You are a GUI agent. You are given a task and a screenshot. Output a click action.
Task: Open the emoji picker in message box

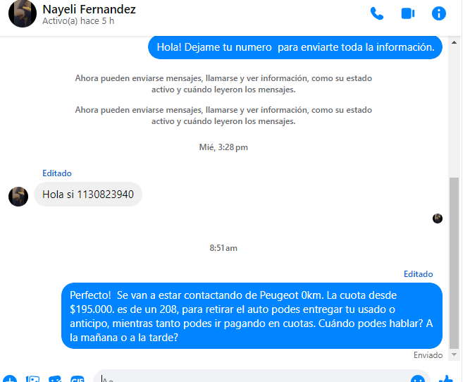[x=418, y=378]
